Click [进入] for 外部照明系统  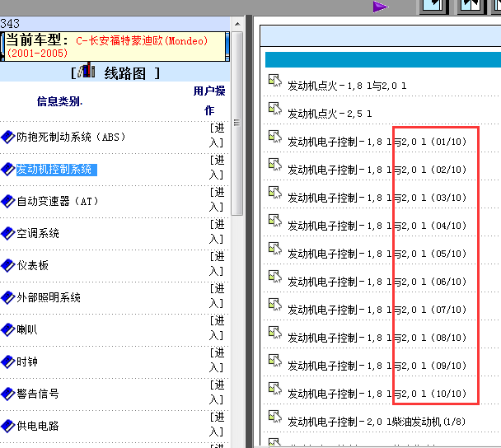tap(217, 296)
